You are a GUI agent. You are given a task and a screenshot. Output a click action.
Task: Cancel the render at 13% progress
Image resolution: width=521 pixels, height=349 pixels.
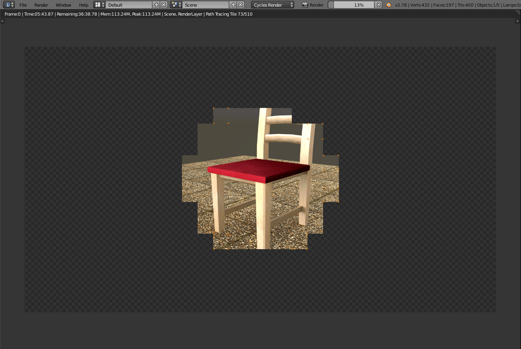(x=379, y=5)
